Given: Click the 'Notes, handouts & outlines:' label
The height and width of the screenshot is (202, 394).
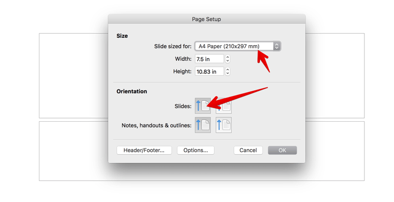Looking at the screenshot, I should 156,125.
